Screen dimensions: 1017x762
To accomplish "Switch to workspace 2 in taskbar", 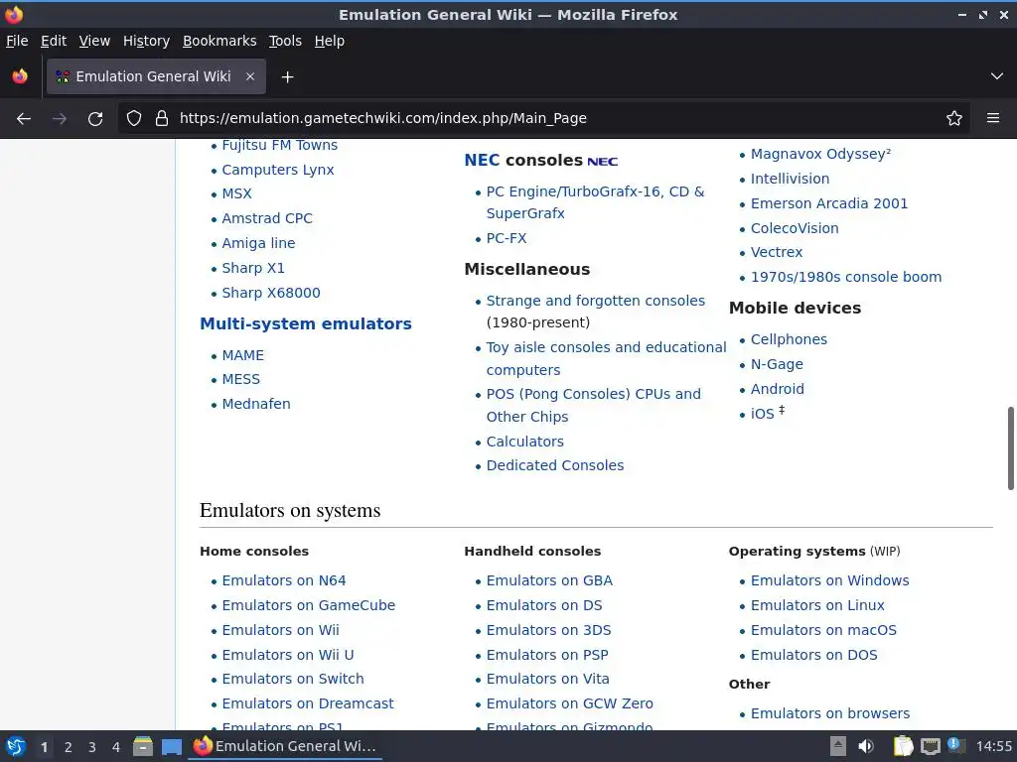I will (69, 747).
